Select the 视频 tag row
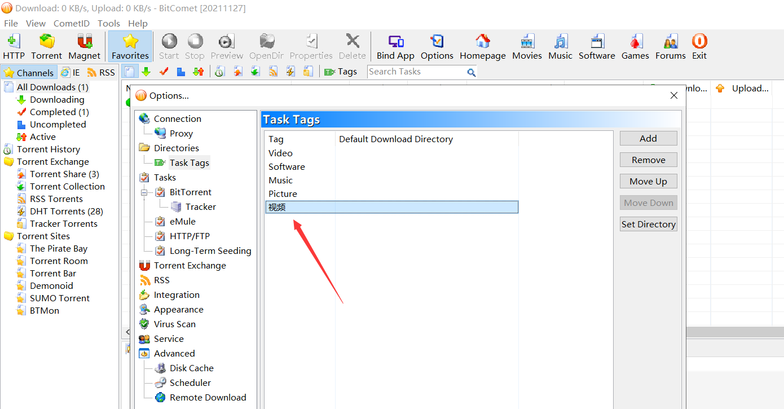 pos(392,207)
